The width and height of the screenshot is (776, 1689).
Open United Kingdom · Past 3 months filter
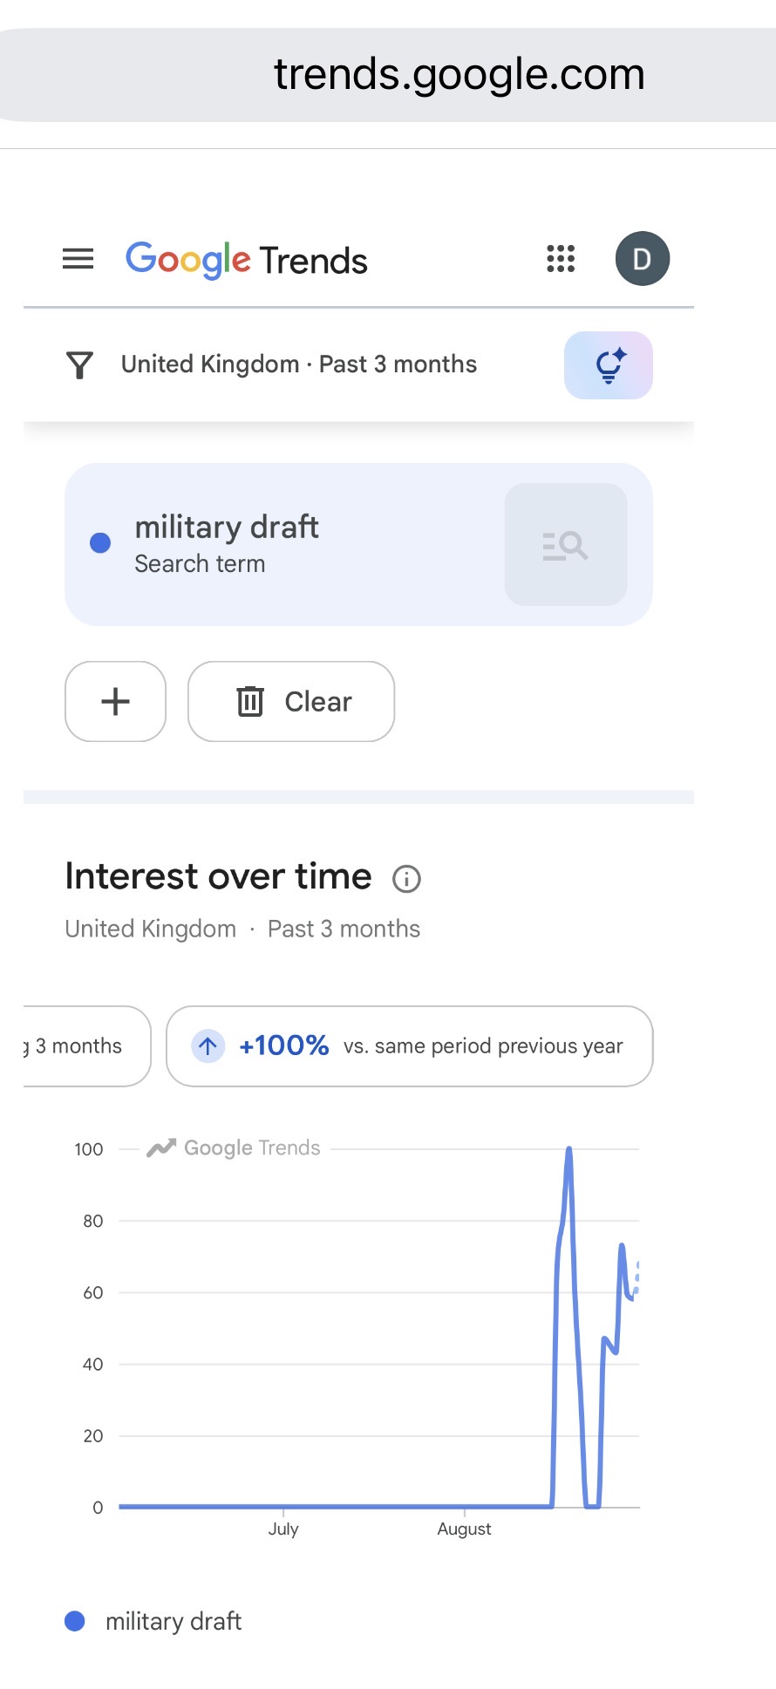click(x=299, y=364)
